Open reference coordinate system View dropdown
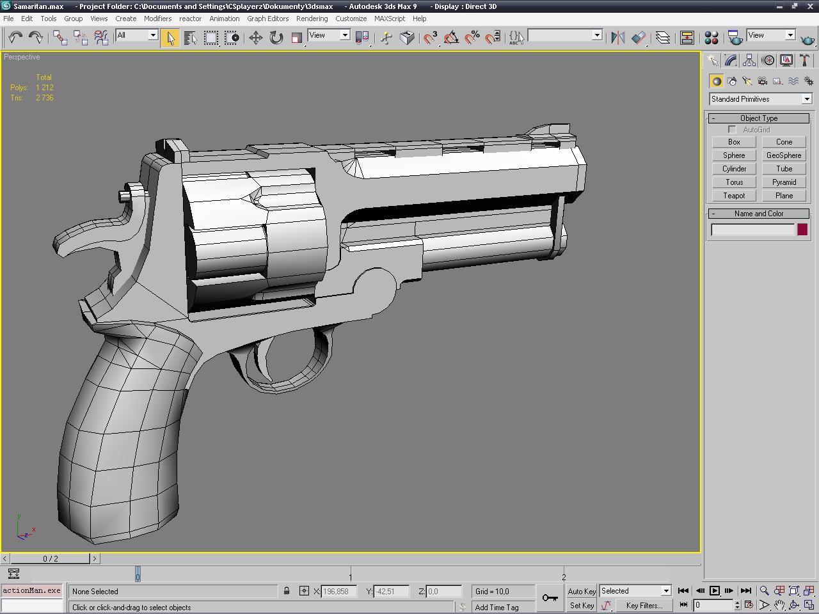The height and width of the screenshot is (614, 819). click(329, 35)
